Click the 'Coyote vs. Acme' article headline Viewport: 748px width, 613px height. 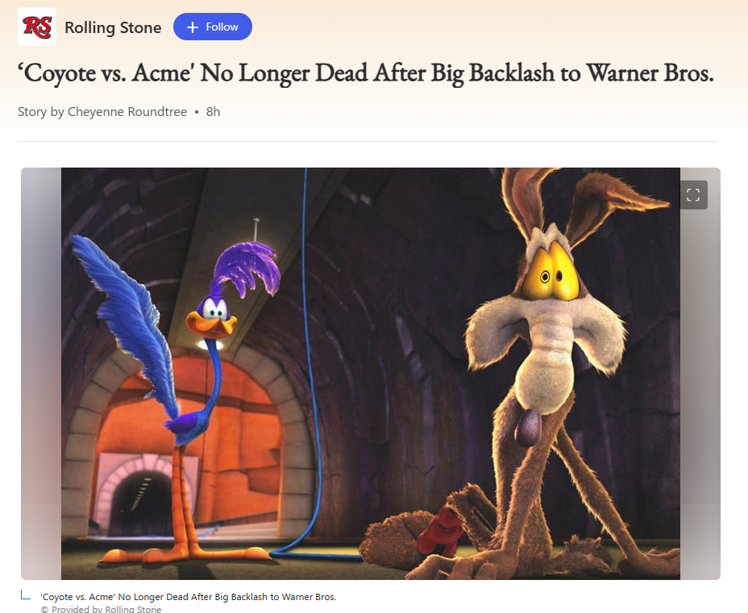pos(366,73)
